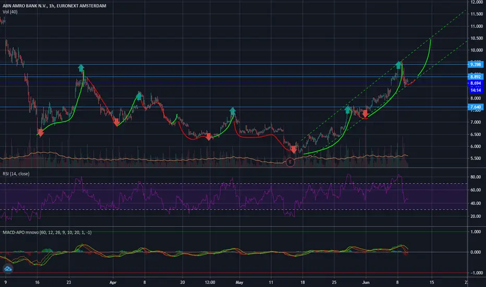Click the 7.640 horizontal line price tag

(x=476, y=107)
